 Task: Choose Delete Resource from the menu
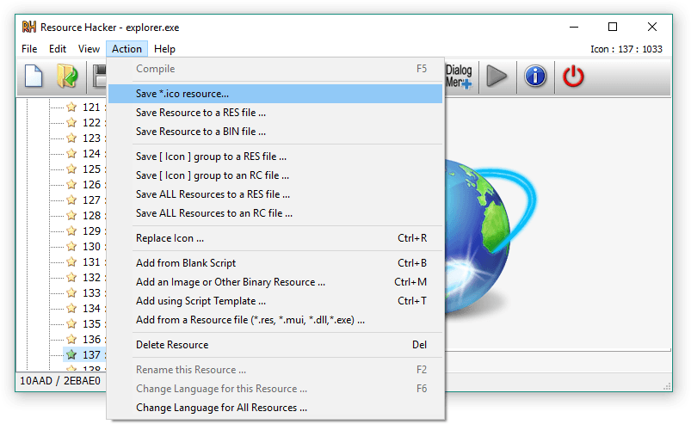click(x=172, y=345)
